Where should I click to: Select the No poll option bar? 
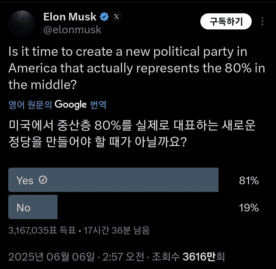(33, 207)
